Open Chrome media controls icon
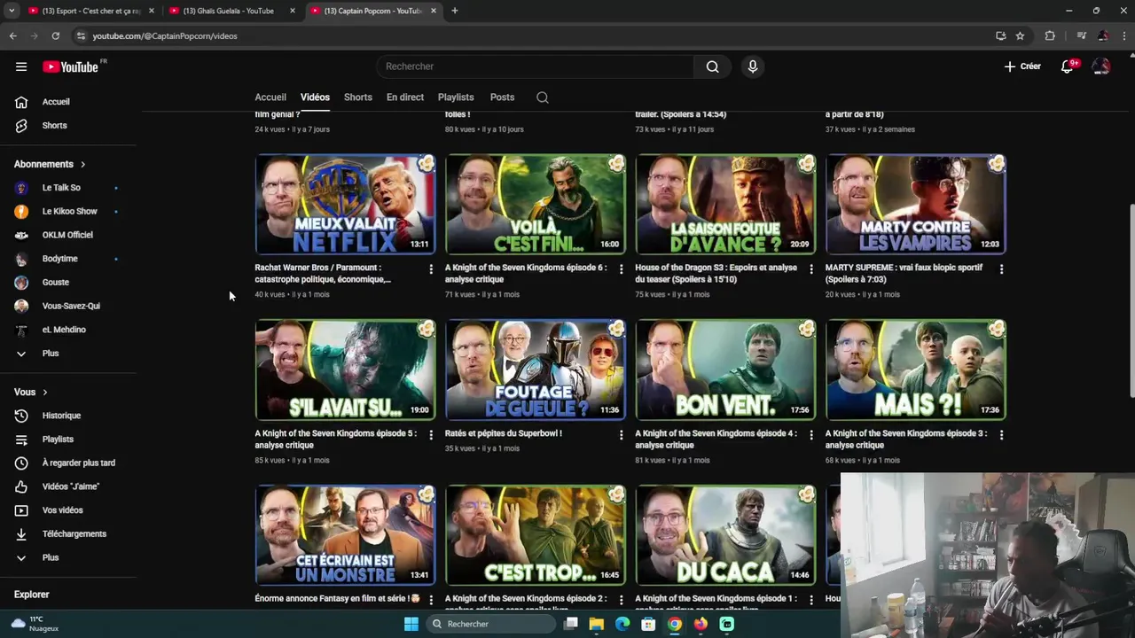This screenshot has width=1135, height=638. pos(1081,36)
